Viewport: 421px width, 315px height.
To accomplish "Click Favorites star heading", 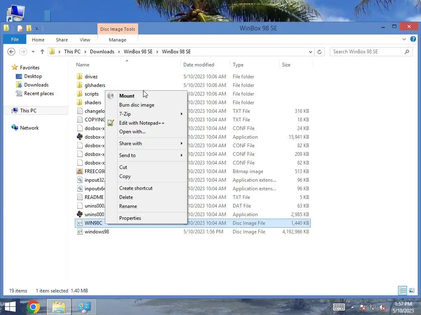I will 26,68.
